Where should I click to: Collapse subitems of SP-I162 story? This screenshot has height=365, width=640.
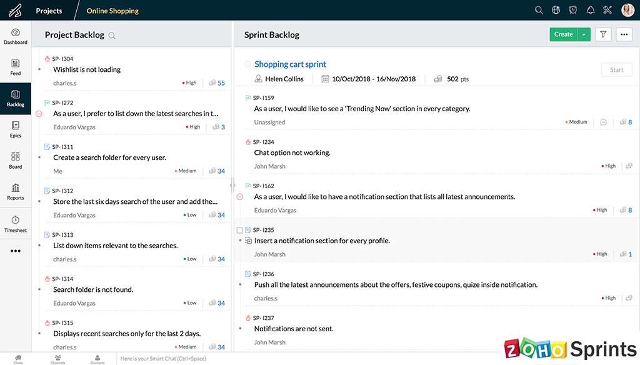coord(240,197)
